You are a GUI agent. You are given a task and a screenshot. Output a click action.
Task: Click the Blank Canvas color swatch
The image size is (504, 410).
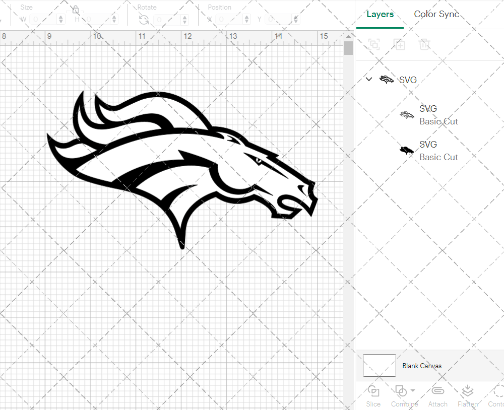(379, 366)
